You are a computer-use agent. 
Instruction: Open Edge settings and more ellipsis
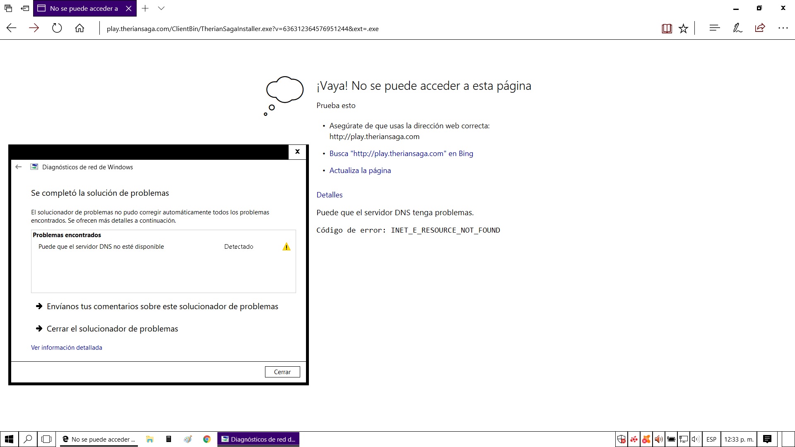tap(783, 28)
